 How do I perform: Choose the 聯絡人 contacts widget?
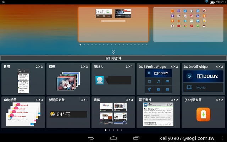tap(113, 79)
